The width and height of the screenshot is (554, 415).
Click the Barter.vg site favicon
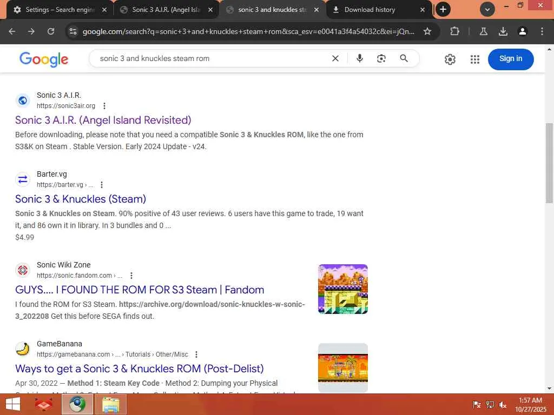[23, 179]
